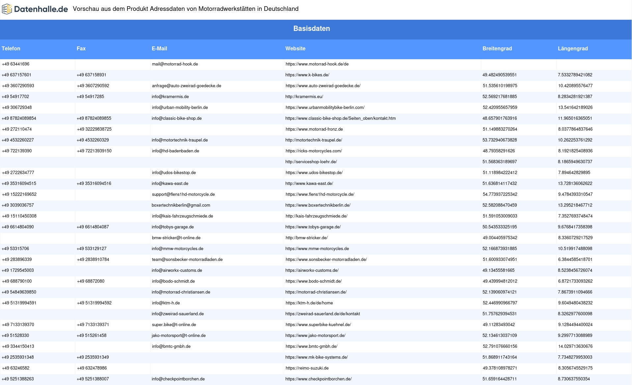This screenshot has width=632, height=385.
Task: Select email super.bike@t-online.de
Action: (174, 325)
